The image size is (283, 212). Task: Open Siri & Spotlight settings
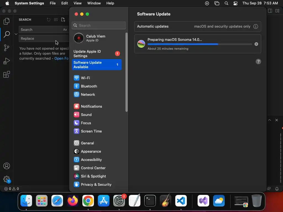(x=97, y=176)
